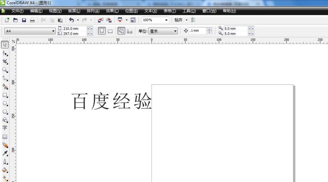This screenshot has width=328, height=182.
Task: Expand the Application Launcher arrow
Action: [x=126, y=20]
